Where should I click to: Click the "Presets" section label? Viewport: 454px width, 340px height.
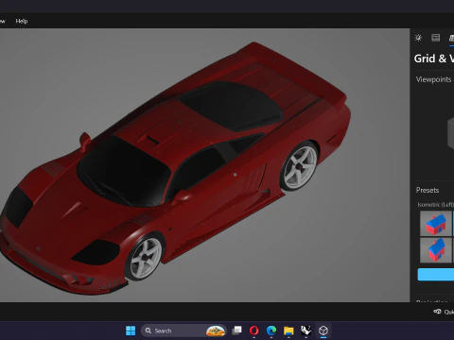tap(428, 190)
